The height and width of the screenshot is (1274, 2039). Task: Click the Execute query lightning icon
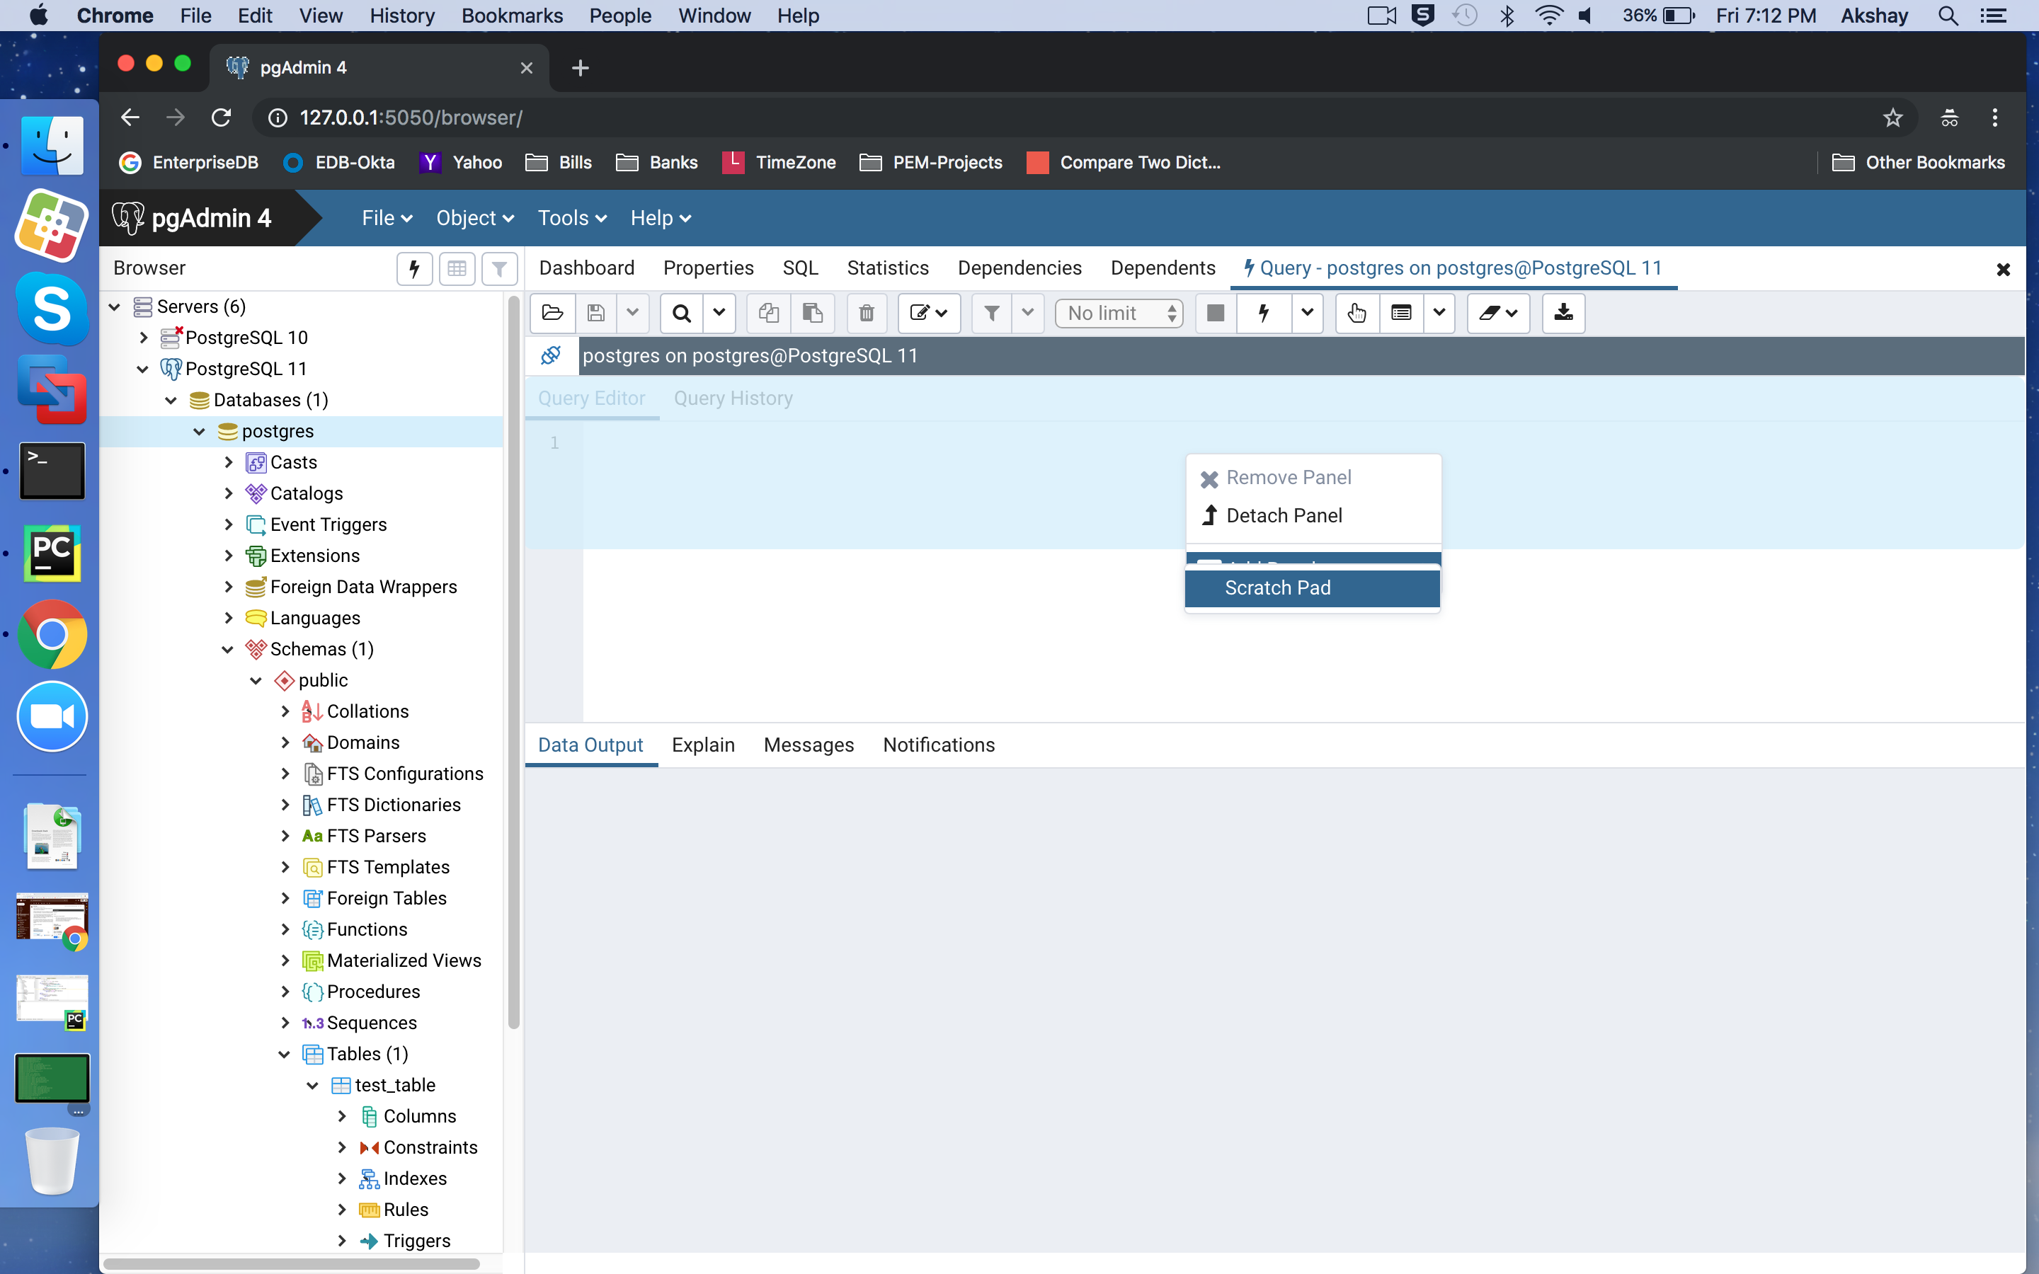click(1263, 314)
